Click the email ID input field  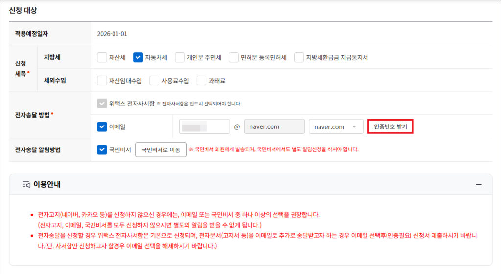coord(205,126)
